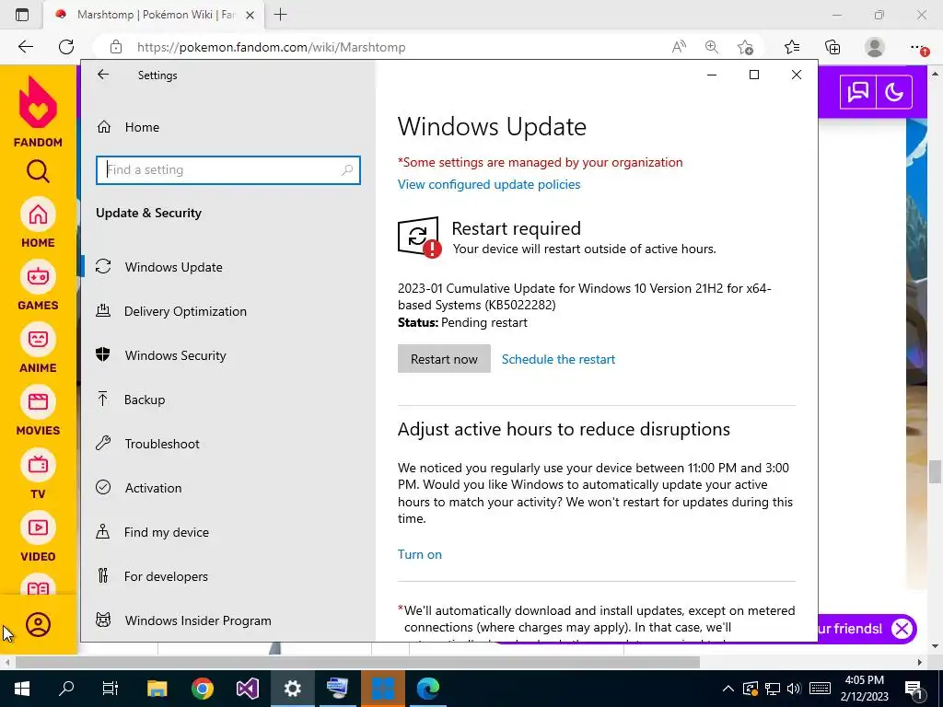Open taskbar search

point(66,689)
